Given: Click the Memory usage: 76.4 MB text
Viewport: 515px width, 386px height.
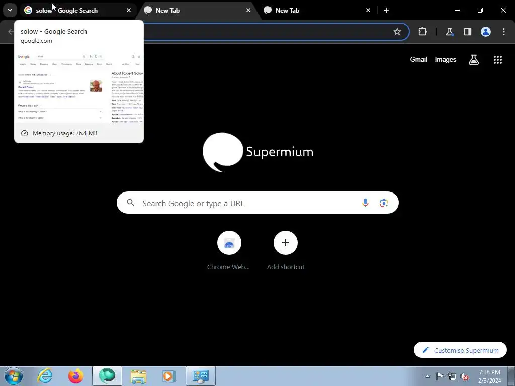Looking at the screenshot, I should (x=65, y=133).
